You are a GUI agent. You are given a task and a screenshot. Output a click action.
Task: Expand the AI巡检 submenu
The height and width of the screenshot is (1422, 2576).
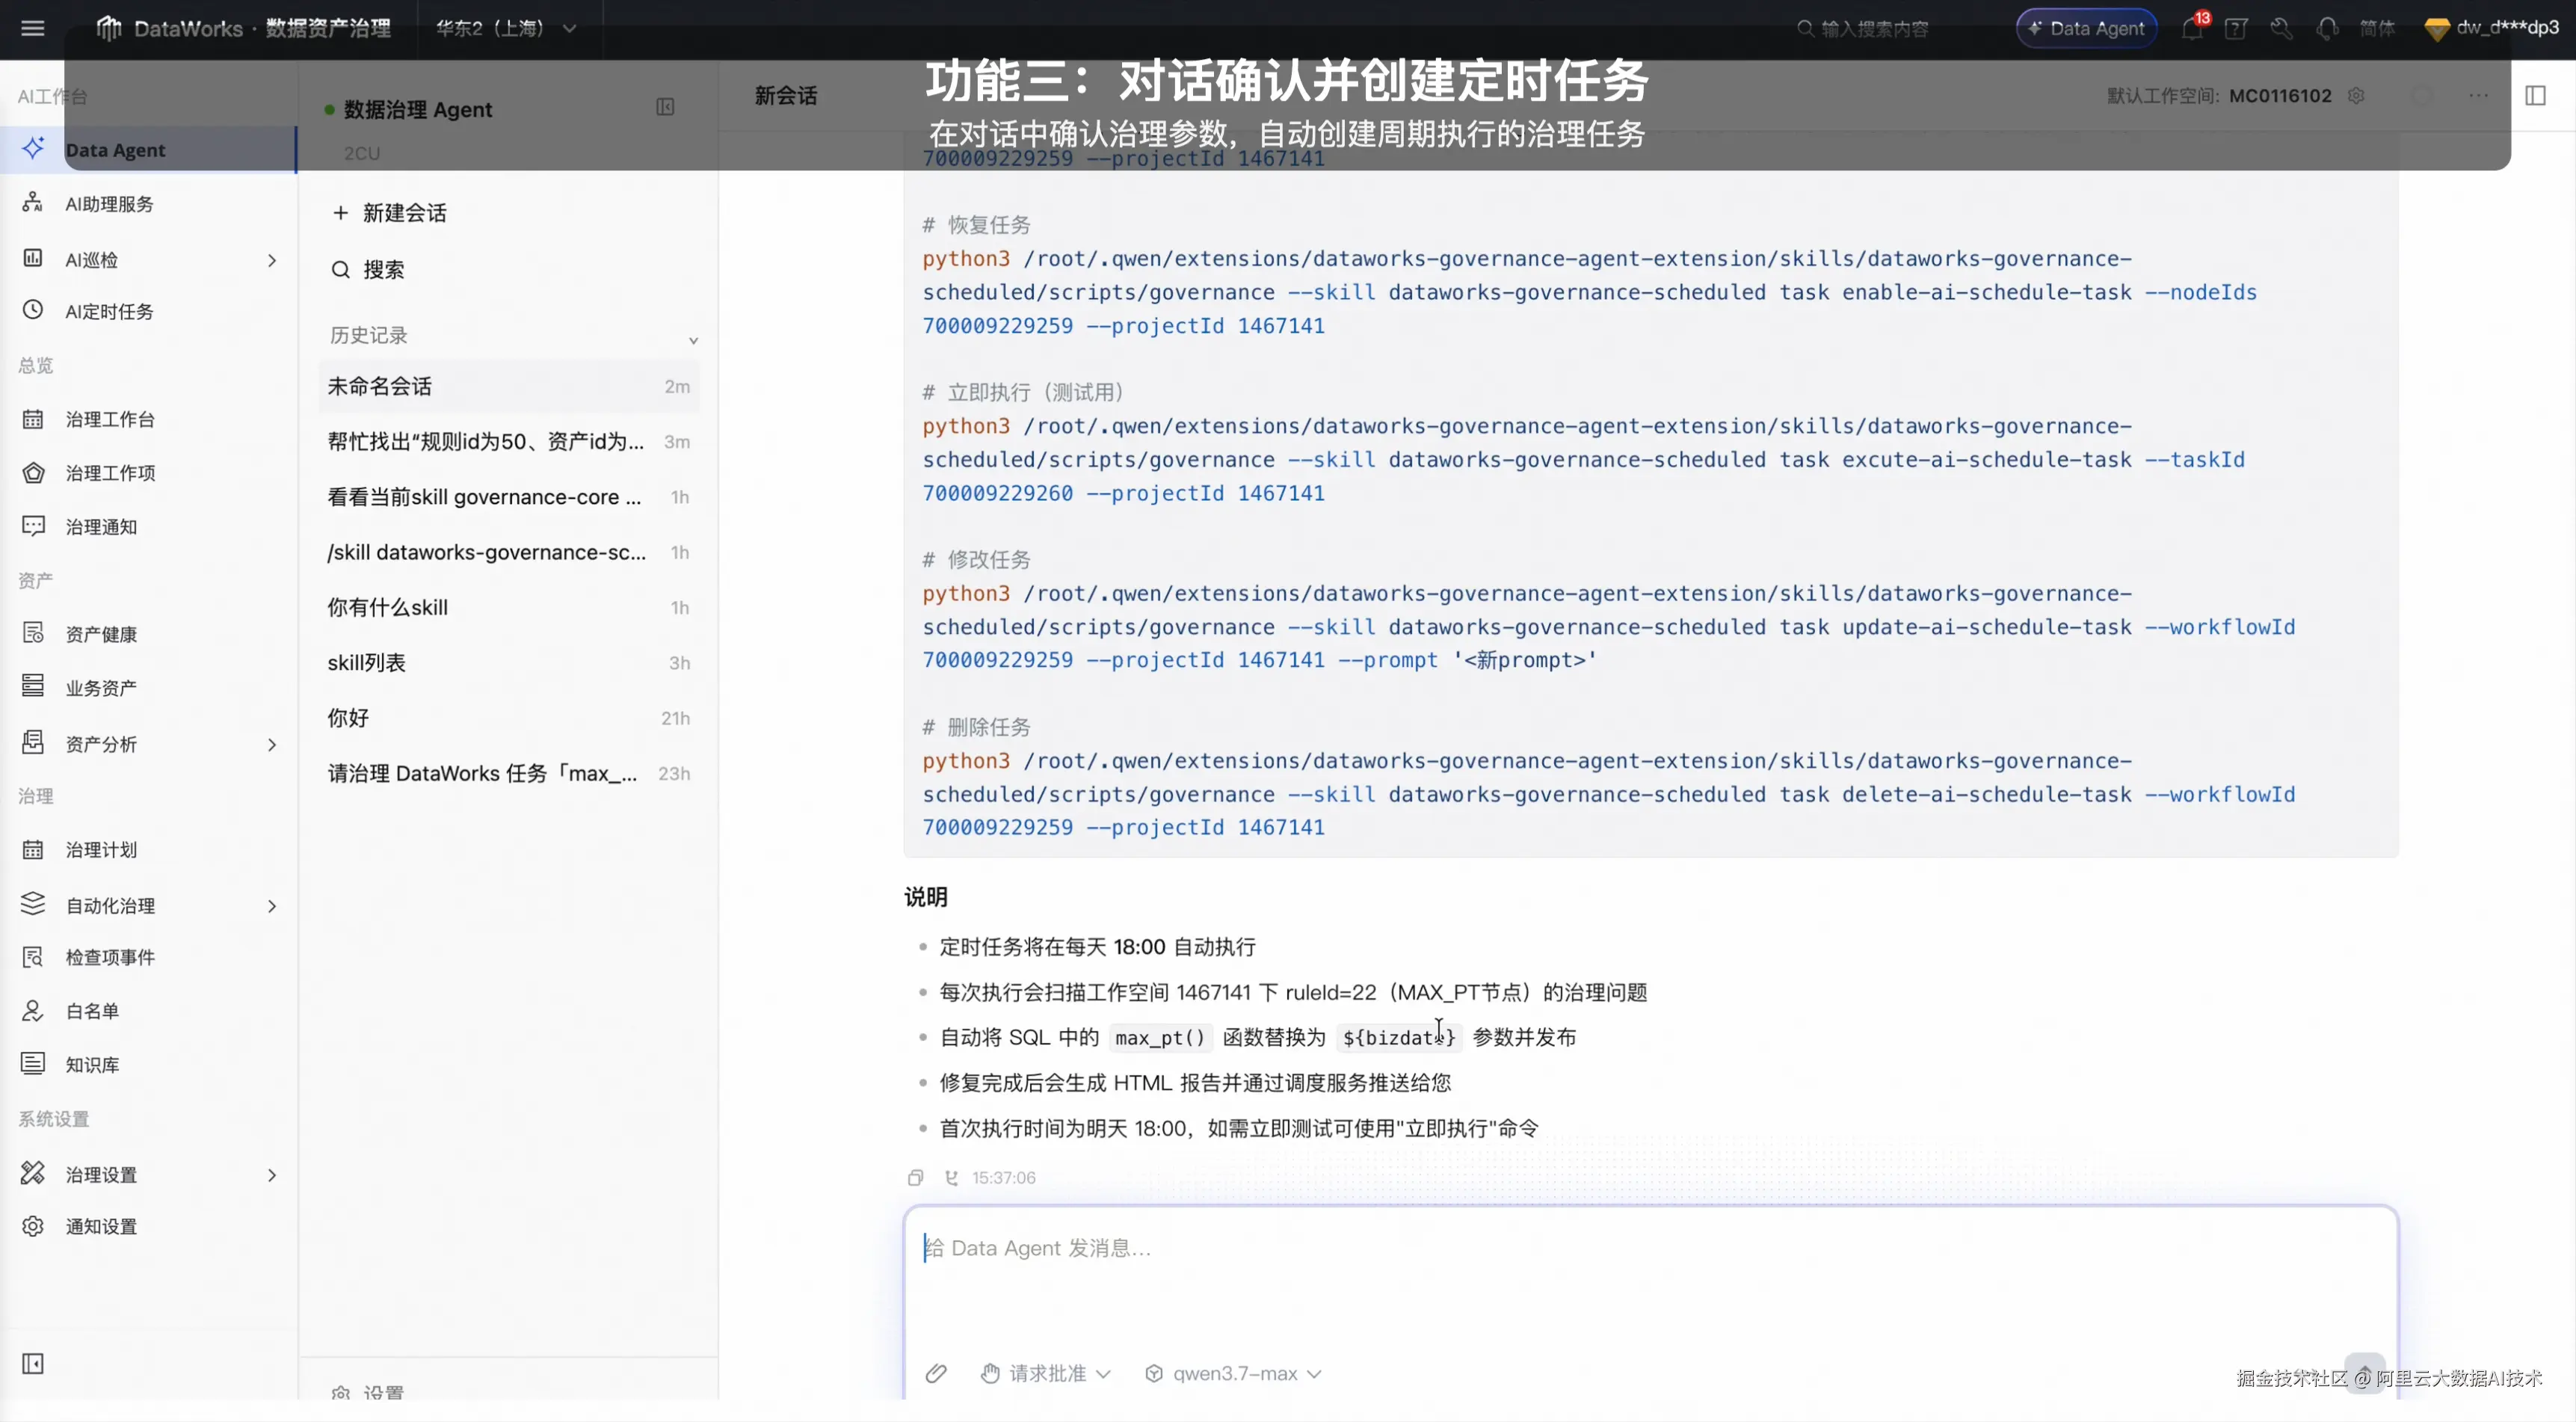coord(272,260)
